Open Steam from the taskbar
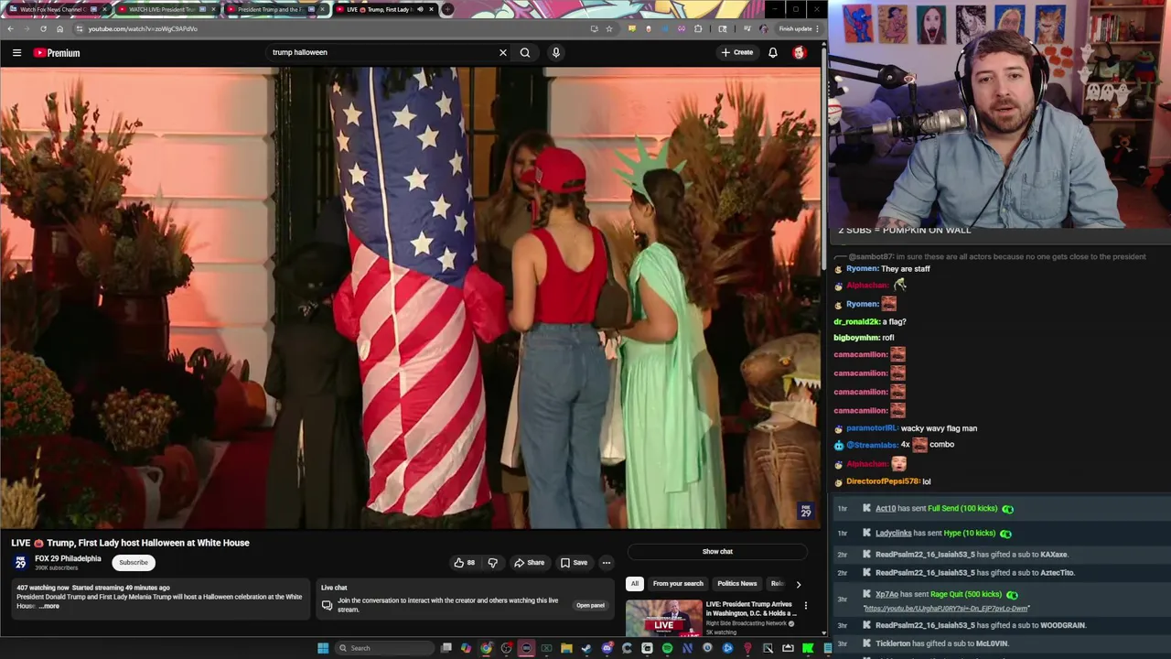The width and height of the screenshot is (1171, 659). click(586, 648)
